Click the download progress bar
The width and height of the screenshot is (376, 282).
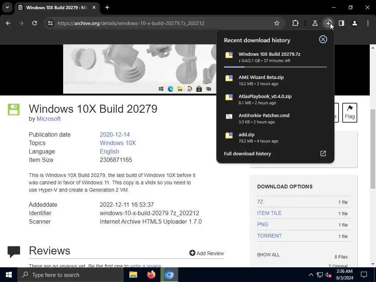click(x=275, y=67)
